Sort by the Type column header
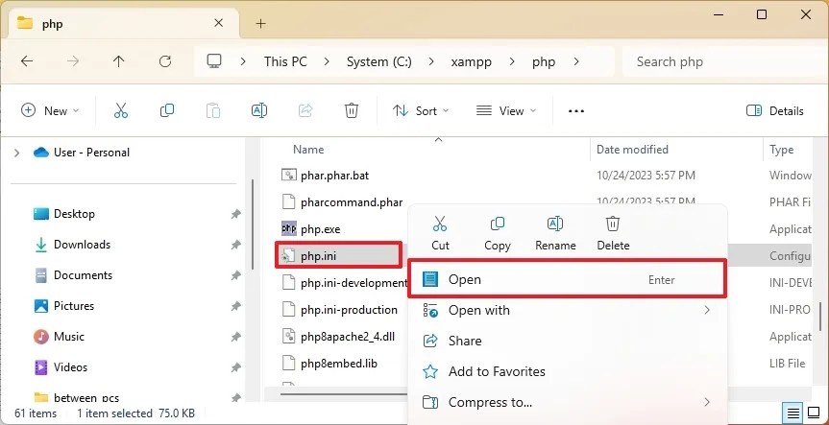Image resolution: width=829 pixels, height=425 pixels. 781,150
